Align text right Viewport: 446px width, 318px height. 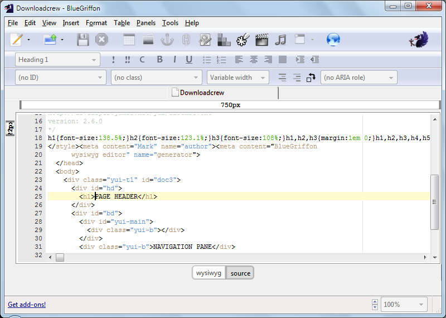point(268,59)
